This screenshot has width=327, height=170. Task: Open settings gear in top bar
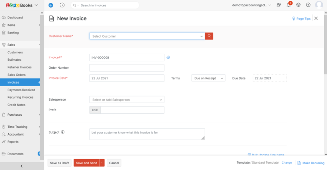click(298, 5)
